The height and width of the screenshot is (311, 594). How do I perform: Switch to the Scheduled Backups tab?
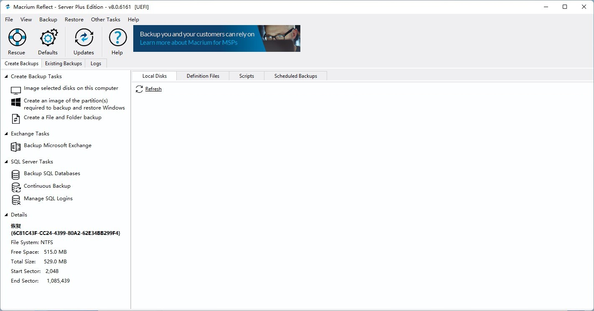click(295, 76)
